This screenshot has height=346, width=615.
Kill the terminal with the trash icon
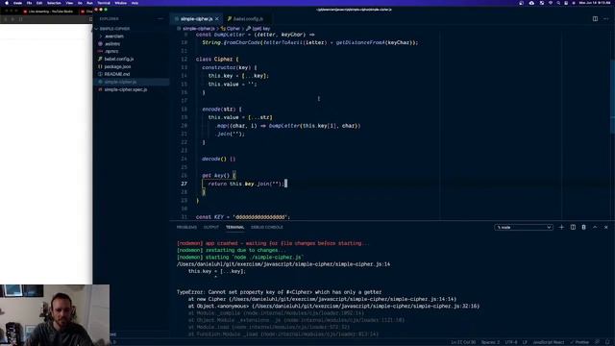point(583,227)
